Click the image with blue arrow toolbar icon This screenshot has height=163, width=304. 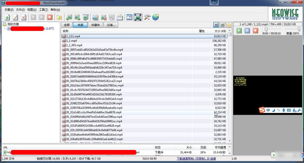click(95, 17)
